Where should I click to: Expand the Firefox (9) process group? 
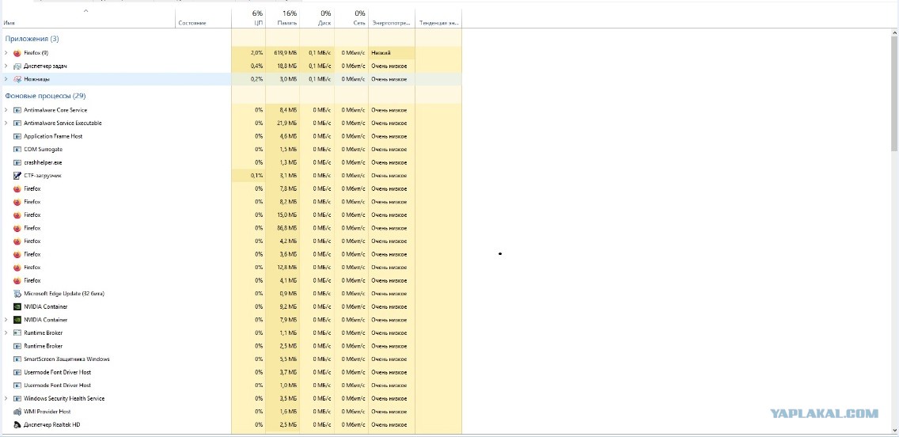[6, 53]
